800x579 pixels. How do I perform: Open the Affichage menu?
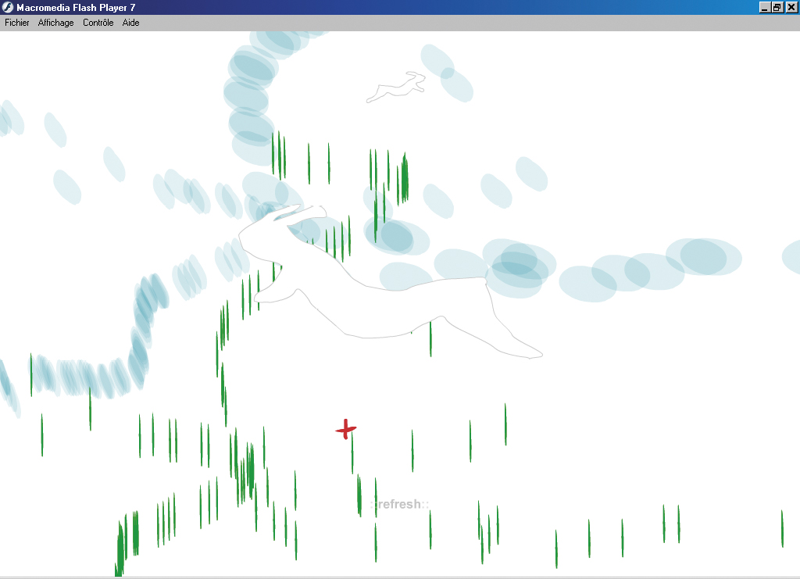point(55,23)
